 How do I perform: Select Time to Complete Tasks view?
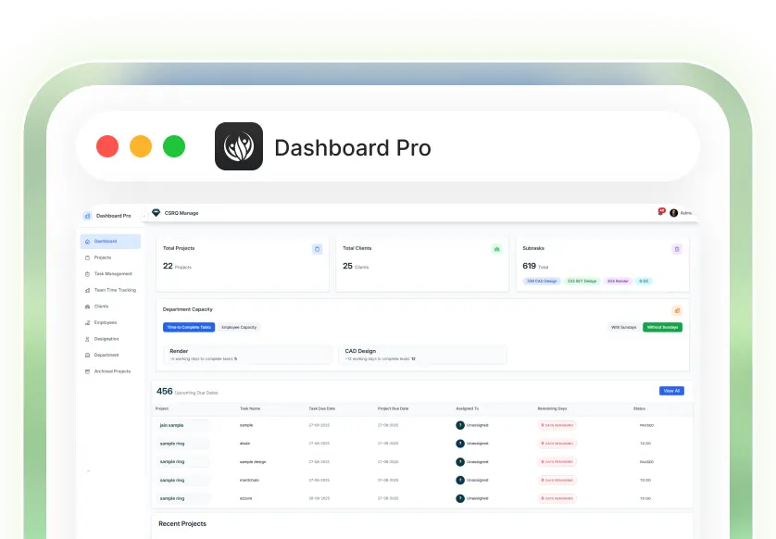(x=189, y=327)
